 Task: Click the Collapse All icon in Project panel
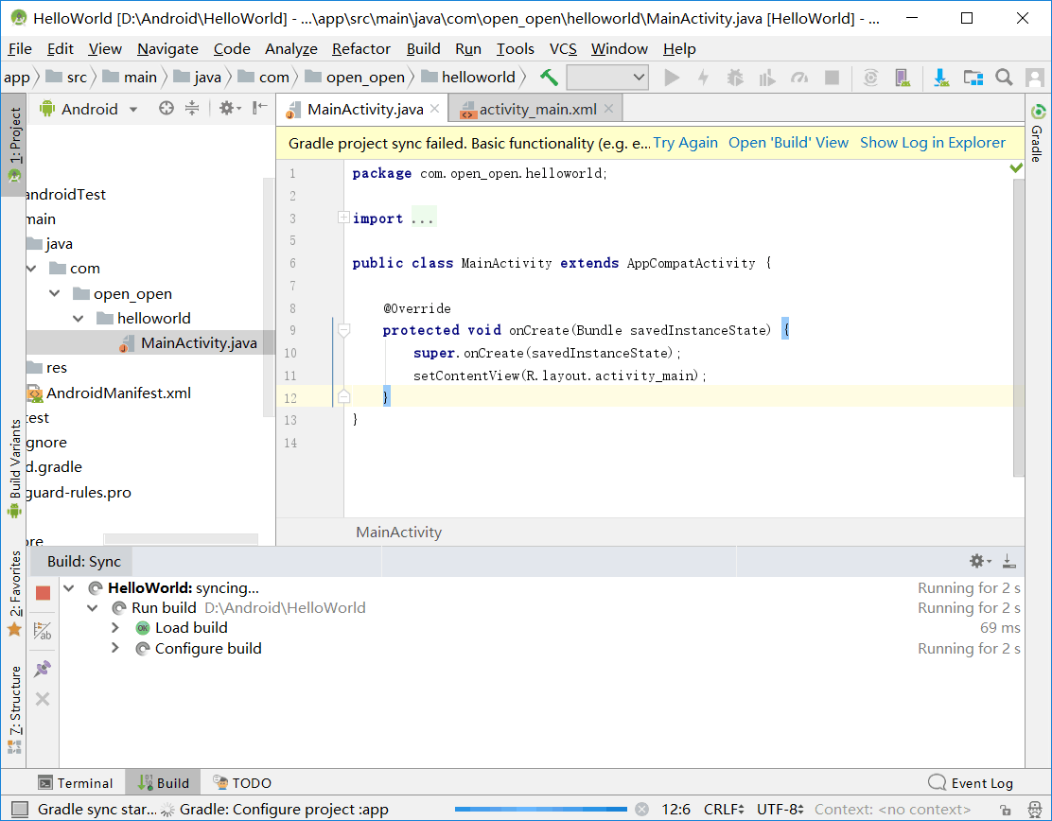(x=192, y=108)
